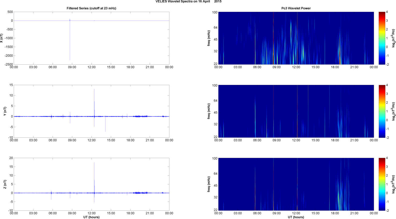Select the X (nT) axis label
The image size is (396, 219).
(x=2, y=38)
